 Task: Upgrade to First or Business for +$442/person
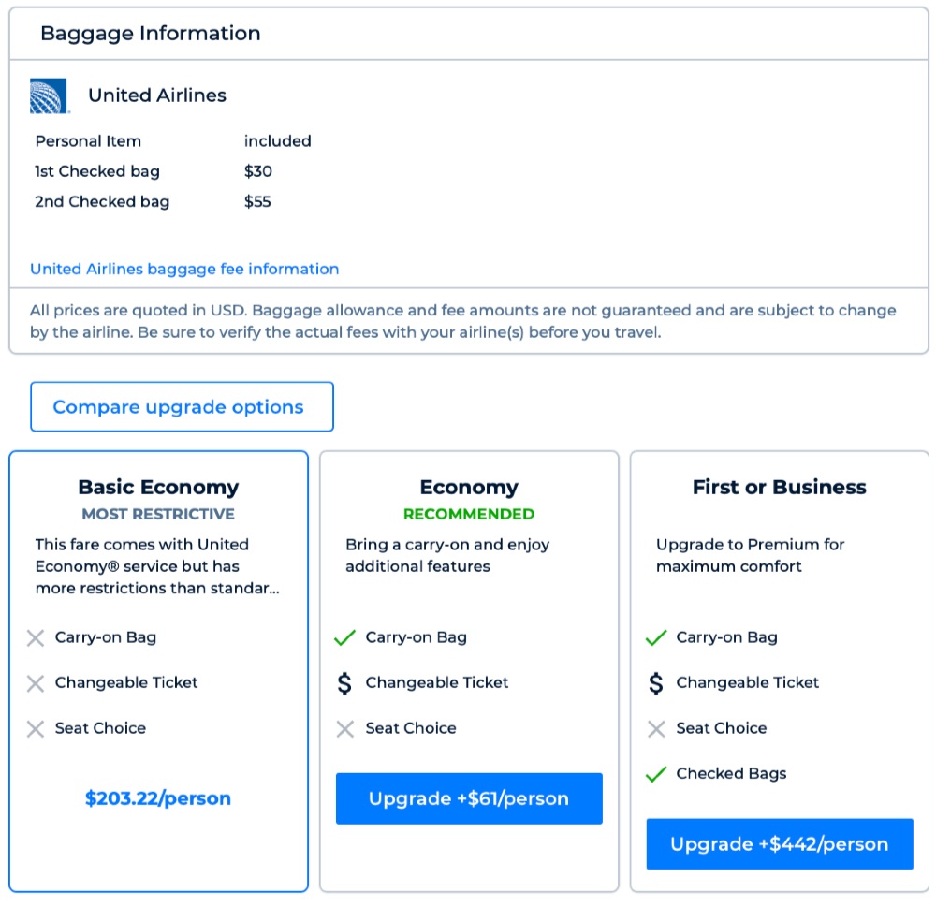(x=779, y=844)
